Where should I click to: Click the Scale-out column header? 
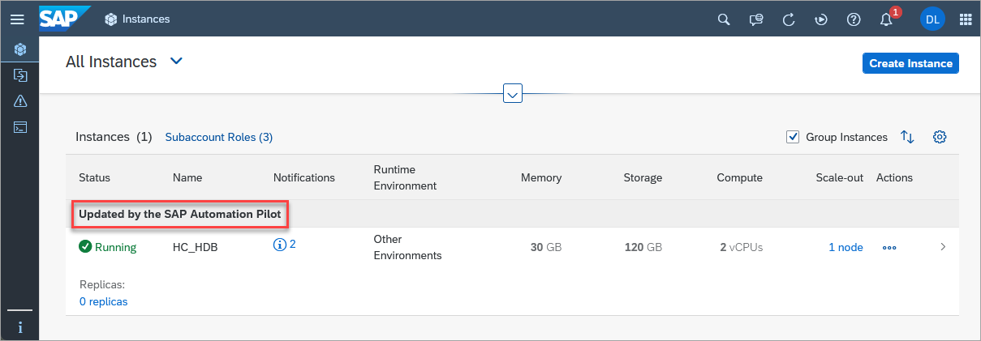click(840, 177)
